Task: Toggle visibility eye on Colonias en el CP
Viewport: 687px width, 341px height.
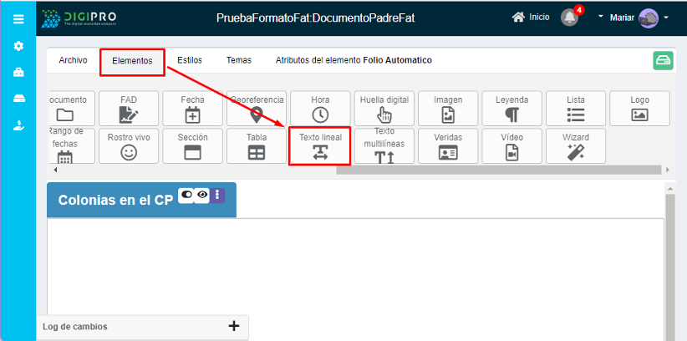Action: tap(202, 194)
